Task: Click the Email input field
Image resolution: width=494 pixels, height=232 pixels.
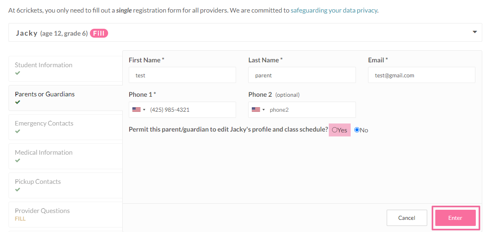Action: [x=422, y=75]
